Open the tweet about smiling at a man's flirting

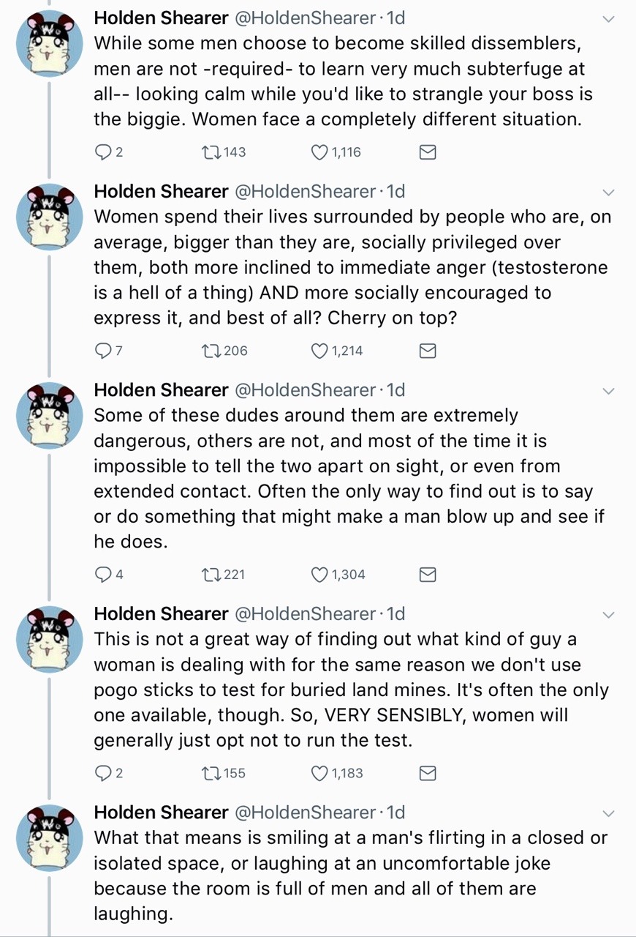pyautogui.click(x=351, y=876)
